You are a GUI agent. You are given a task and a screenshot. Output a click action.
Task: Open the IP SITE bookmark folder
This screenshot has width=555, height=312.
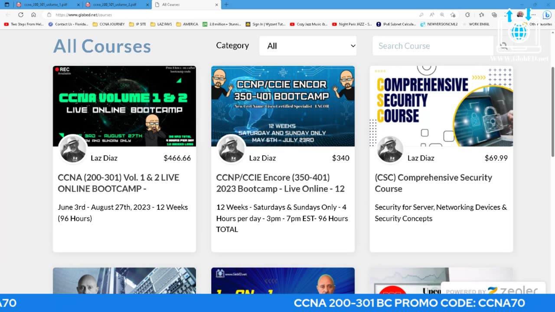tap(137, 24)
